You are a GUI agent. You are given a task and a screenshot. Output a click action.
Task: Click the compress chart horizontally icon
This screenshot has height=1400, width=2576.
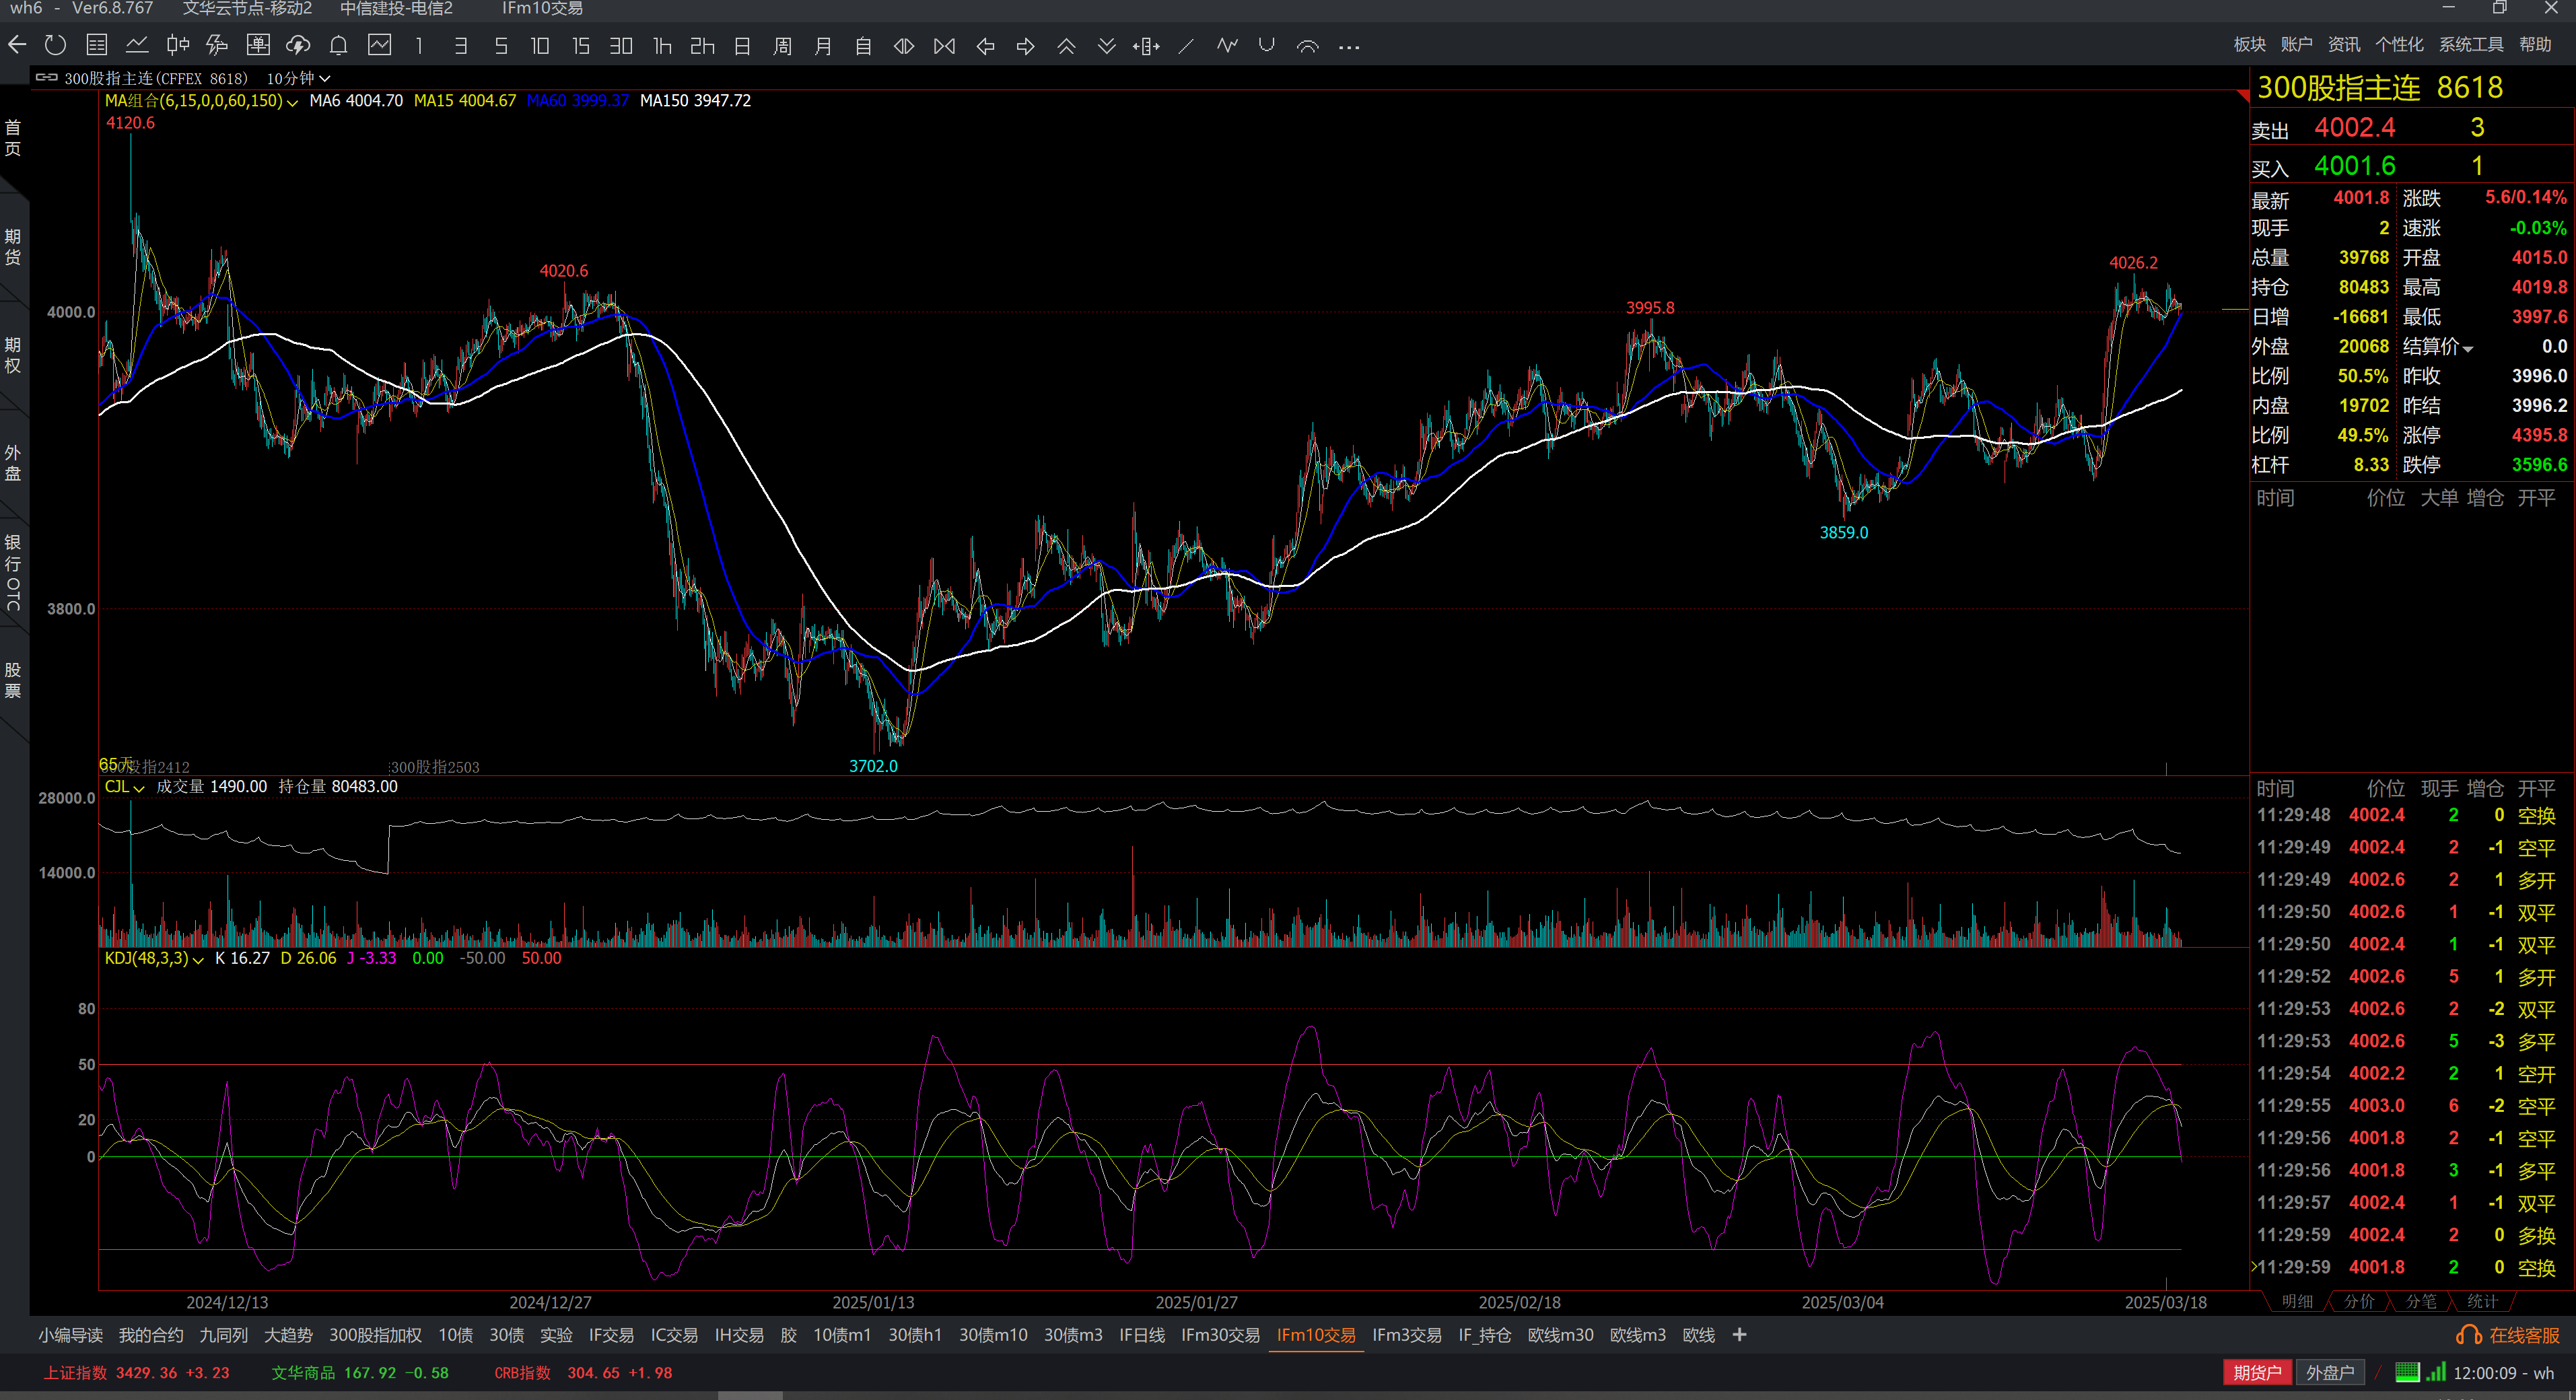[x=944, y=45]
